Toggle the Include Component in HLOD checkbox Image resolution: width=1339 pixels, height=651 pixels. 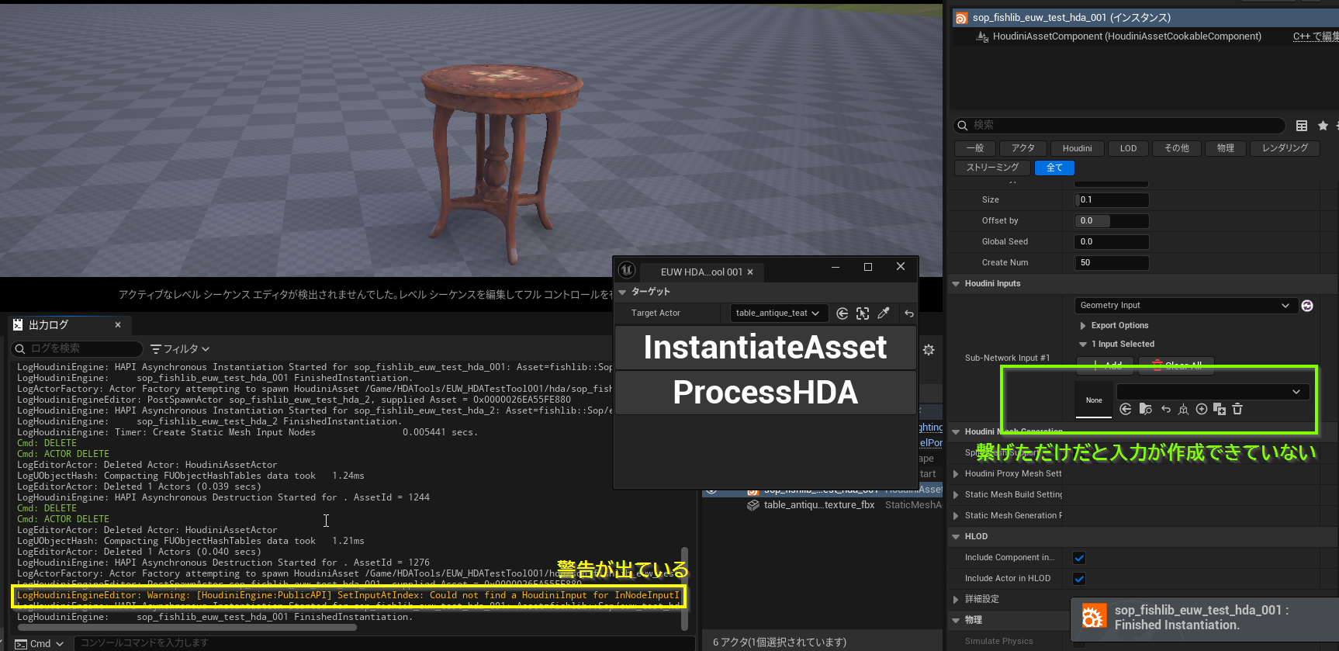[1079, 558]
